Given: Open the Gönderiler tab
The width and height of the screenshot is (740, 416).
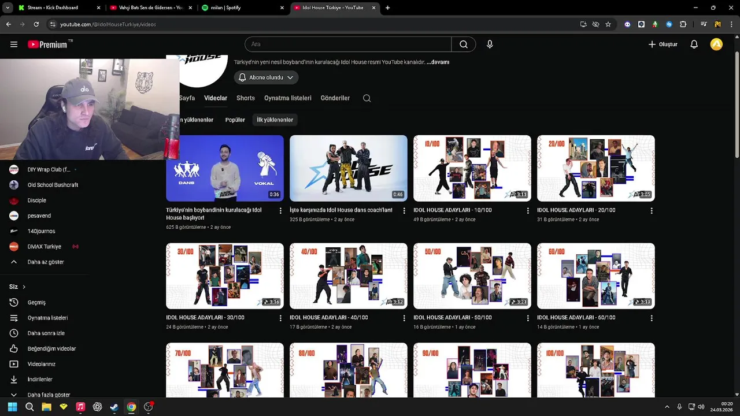Looking at the screenshot, I should (x=335, y=98).
